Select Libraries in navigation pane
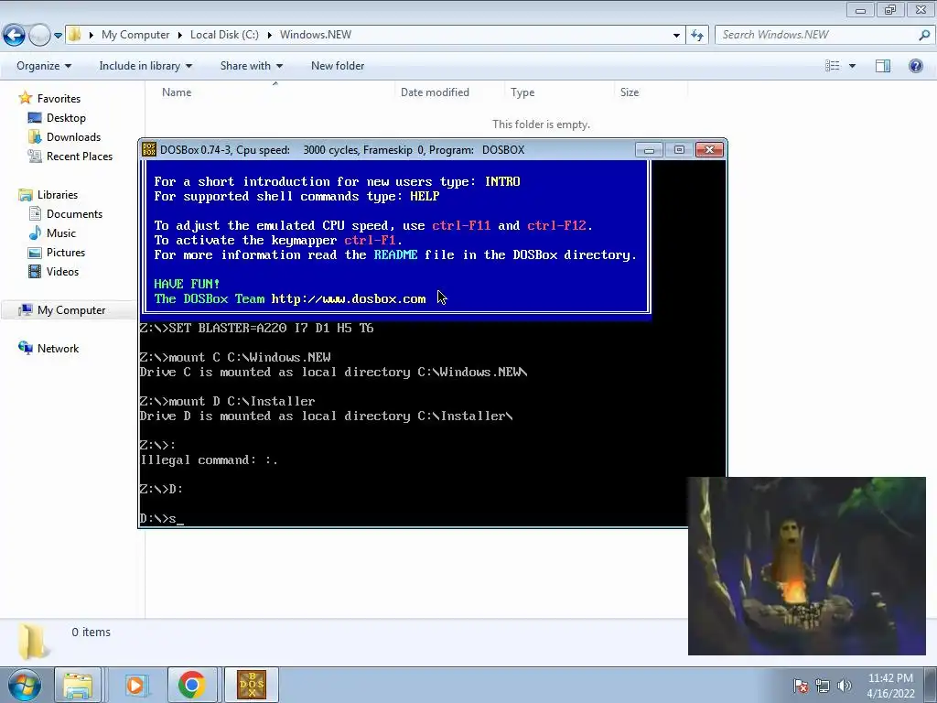The width and height of the screenshot is (937, 703). (x=48, y=194)
